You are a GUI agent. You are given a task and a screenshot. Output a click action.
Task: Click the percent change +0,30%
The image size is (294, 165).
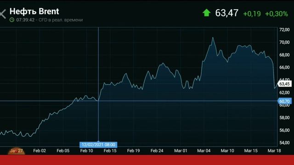click(x=277, y=14)
